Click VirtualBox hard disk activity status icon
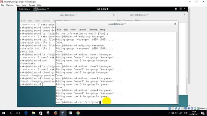This screenshot has height=116, width=207. tap(169, 108)
